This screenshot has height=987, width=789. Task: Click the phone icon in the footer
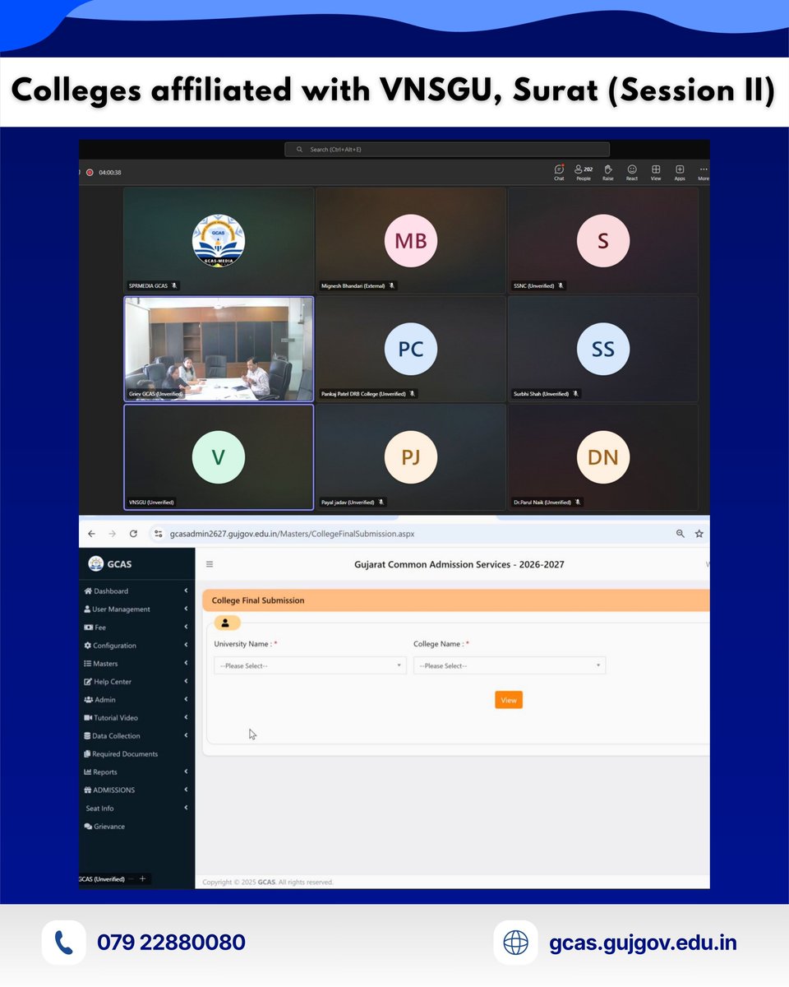pos(64,943)
